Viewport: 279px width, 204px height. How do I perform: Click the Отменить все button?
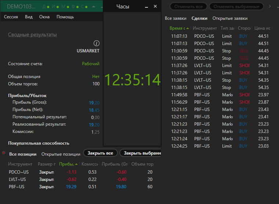tap(188, 7)
